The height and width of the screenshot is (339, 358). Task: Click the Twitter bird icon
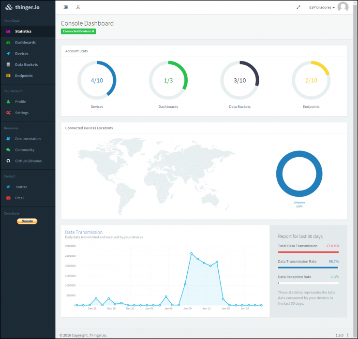click(8, 187)
